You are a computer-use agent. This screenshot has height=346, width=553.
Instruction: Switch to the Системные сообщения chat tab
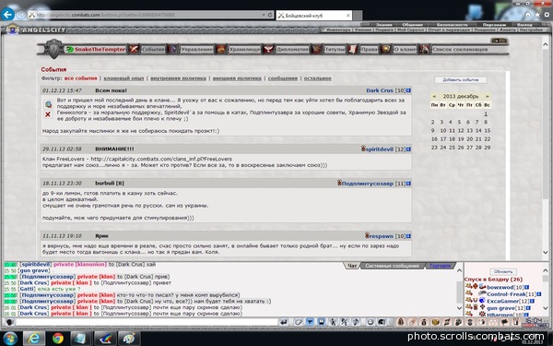392,266
